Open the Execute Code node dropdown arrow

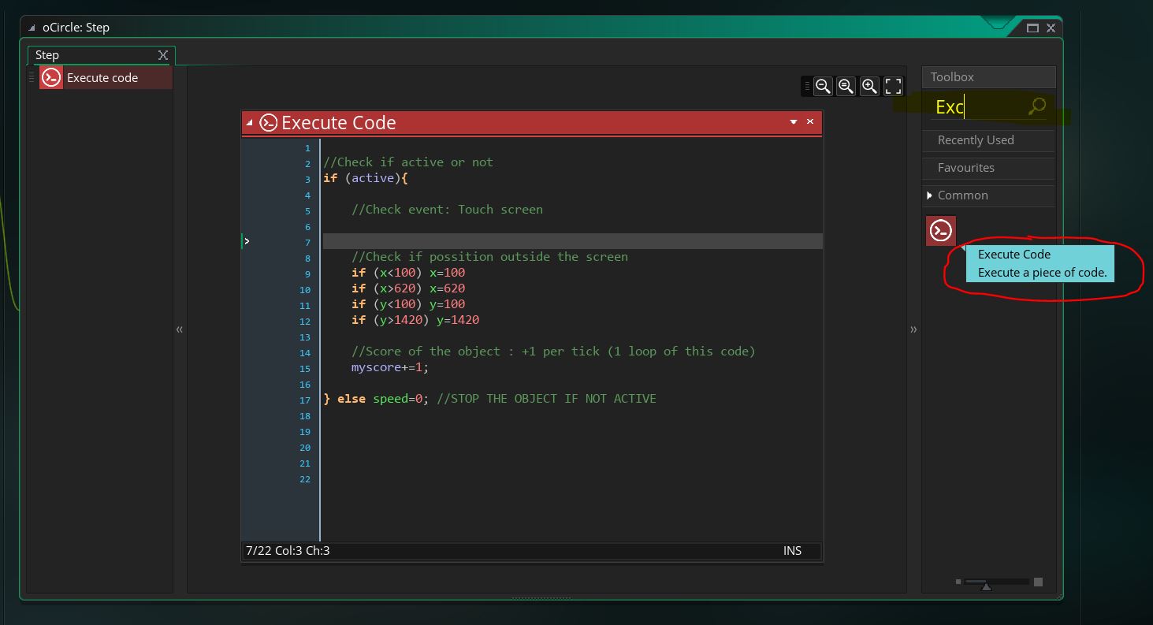794,122
